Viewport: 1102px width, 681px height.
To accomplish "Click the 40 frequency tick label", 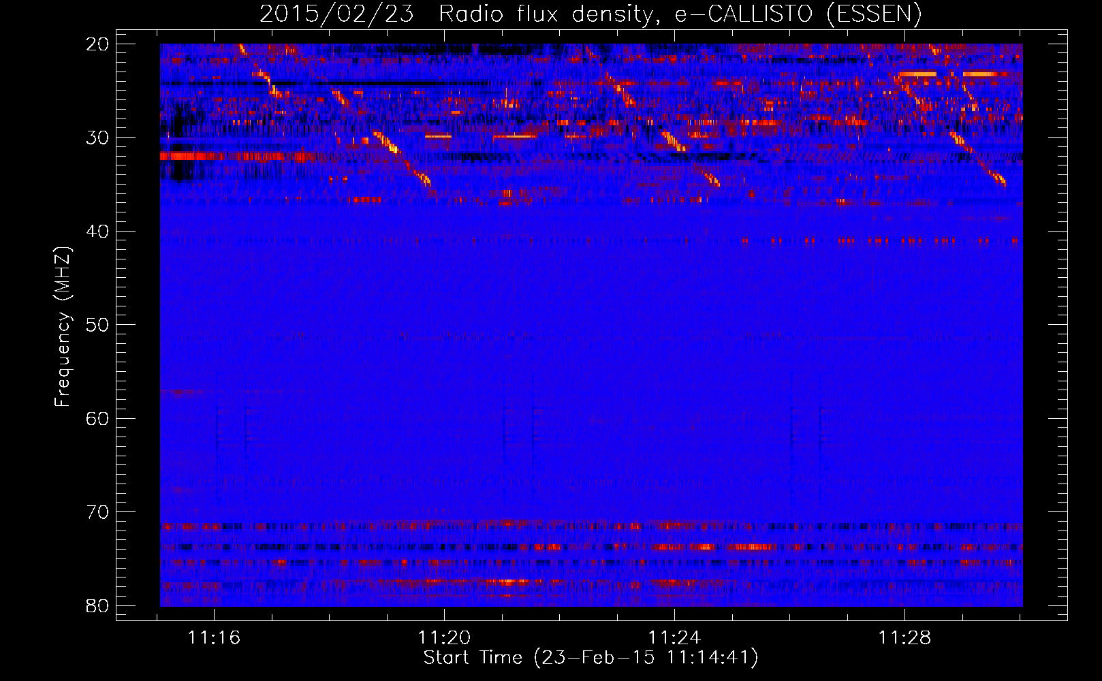I will (98, 232).
